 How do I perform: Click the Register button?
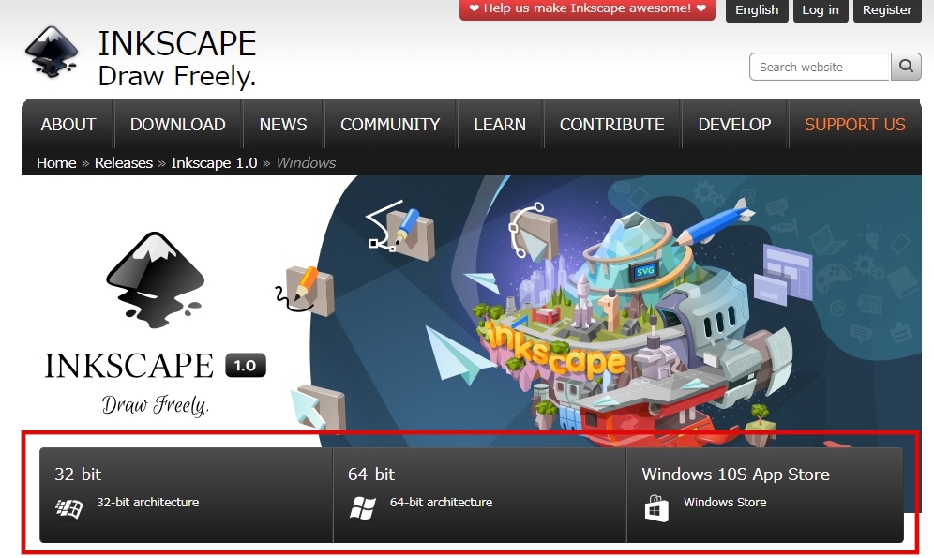point(887,10)
